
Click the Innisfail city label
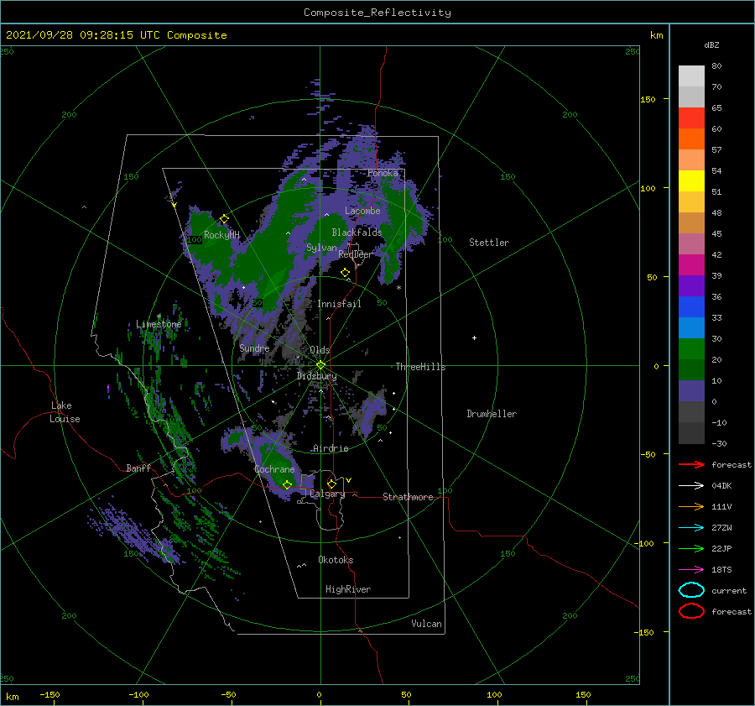point(339,304)
